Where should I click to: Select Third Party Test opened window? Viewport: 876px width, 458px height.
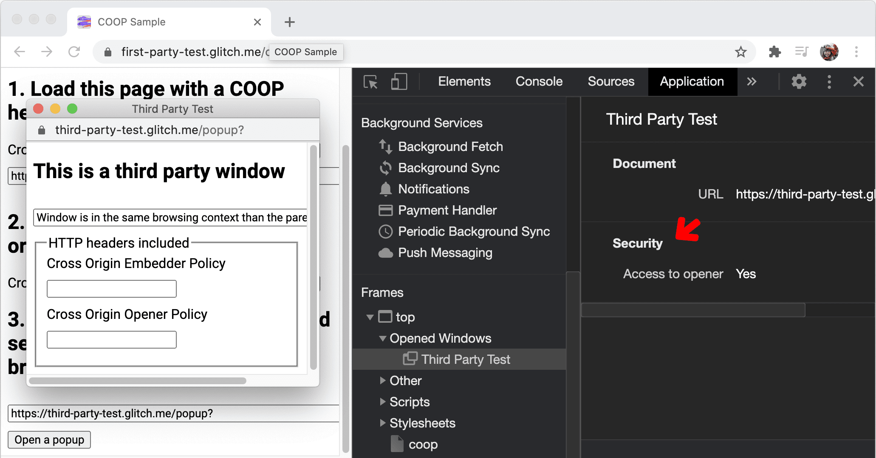(x=463, y=359)
